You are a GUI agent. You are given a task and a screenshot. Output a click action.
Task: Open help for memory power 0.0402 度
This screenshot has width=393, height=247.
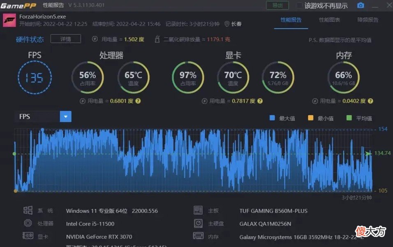coord(370,101)
